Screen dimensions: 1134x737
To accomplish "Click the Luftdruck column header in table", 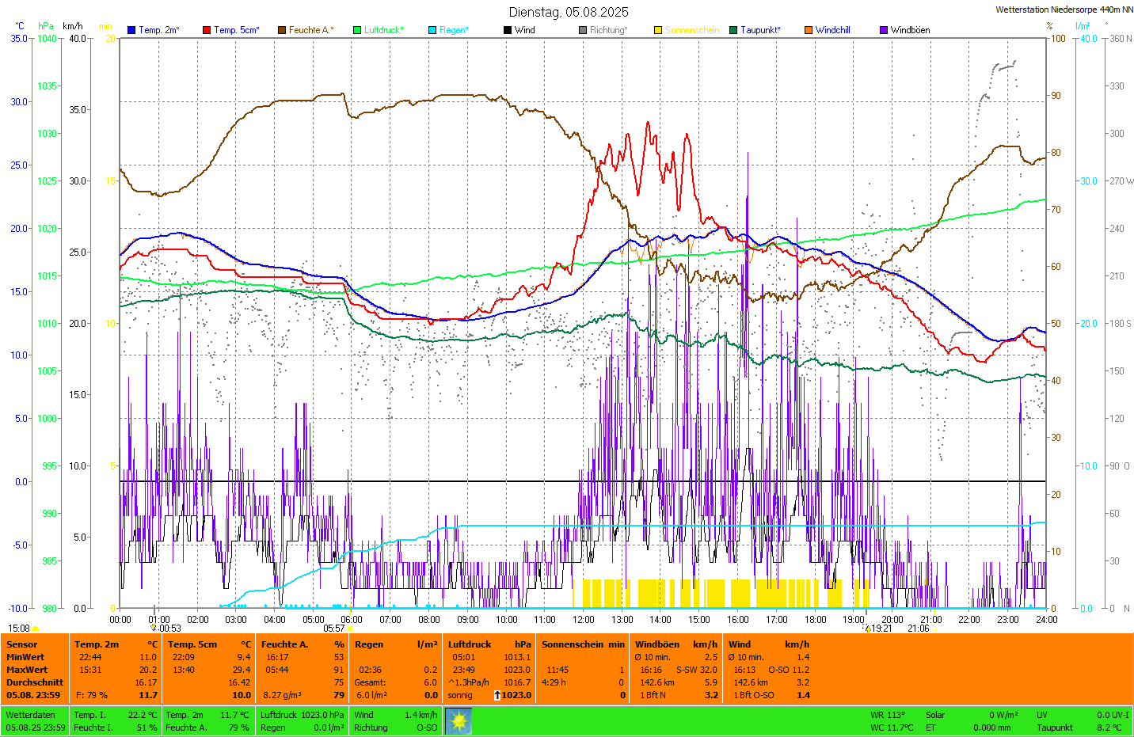I will point(470,644).
